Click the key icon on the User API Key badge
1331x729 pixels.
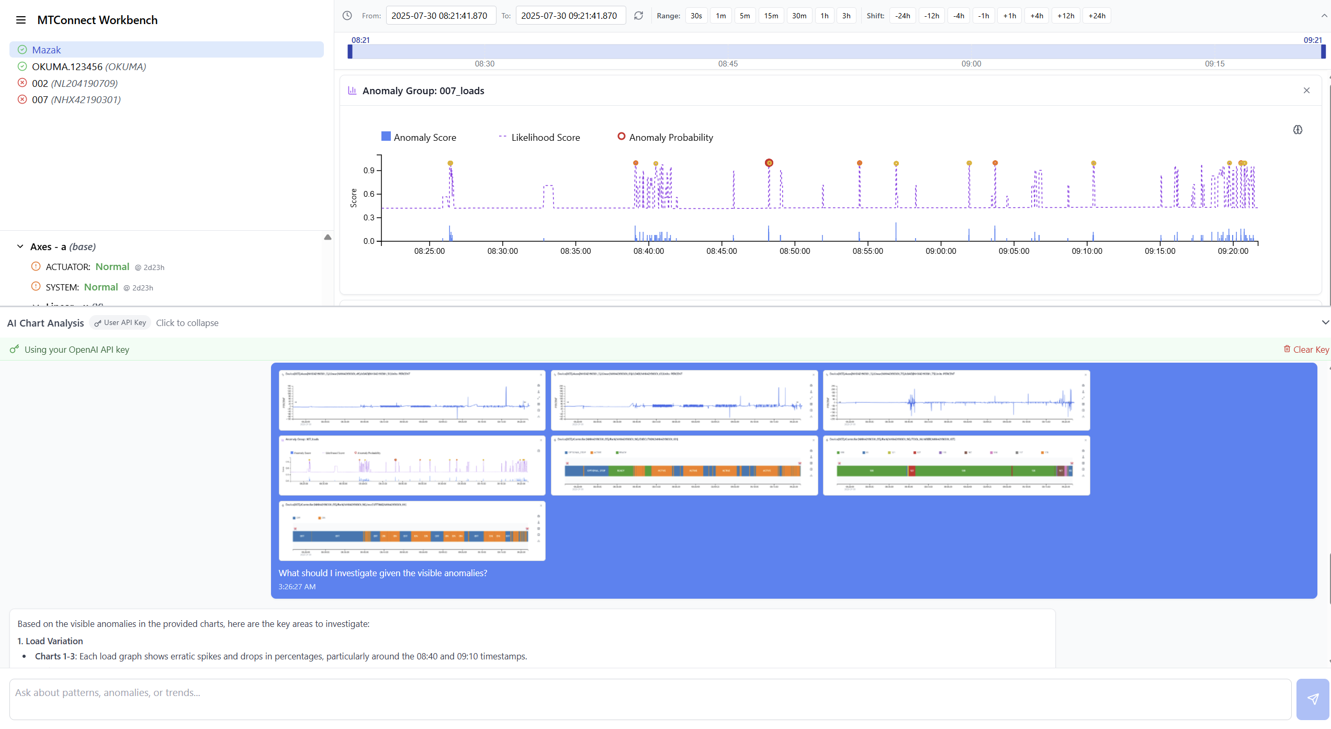tap(99, 323)
